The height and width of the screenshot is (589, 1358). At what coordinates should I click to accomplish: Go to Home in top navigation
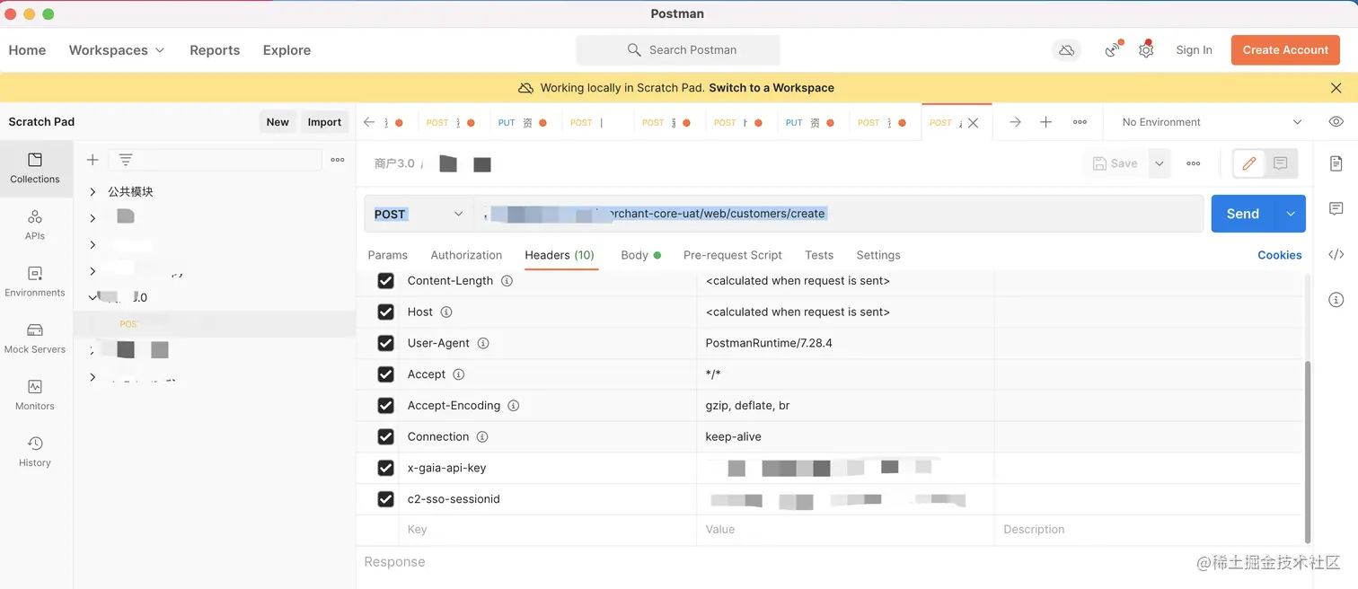coord(27,50)
